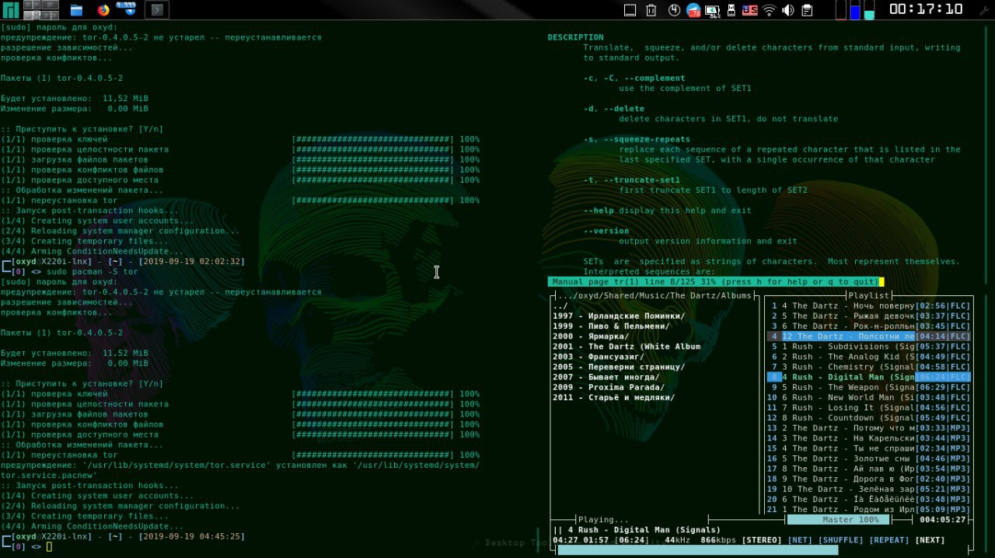This screenshot has width=995, height=558.
Task: Click the Master 100% volume bar
Action: click(x=839, y=519)
